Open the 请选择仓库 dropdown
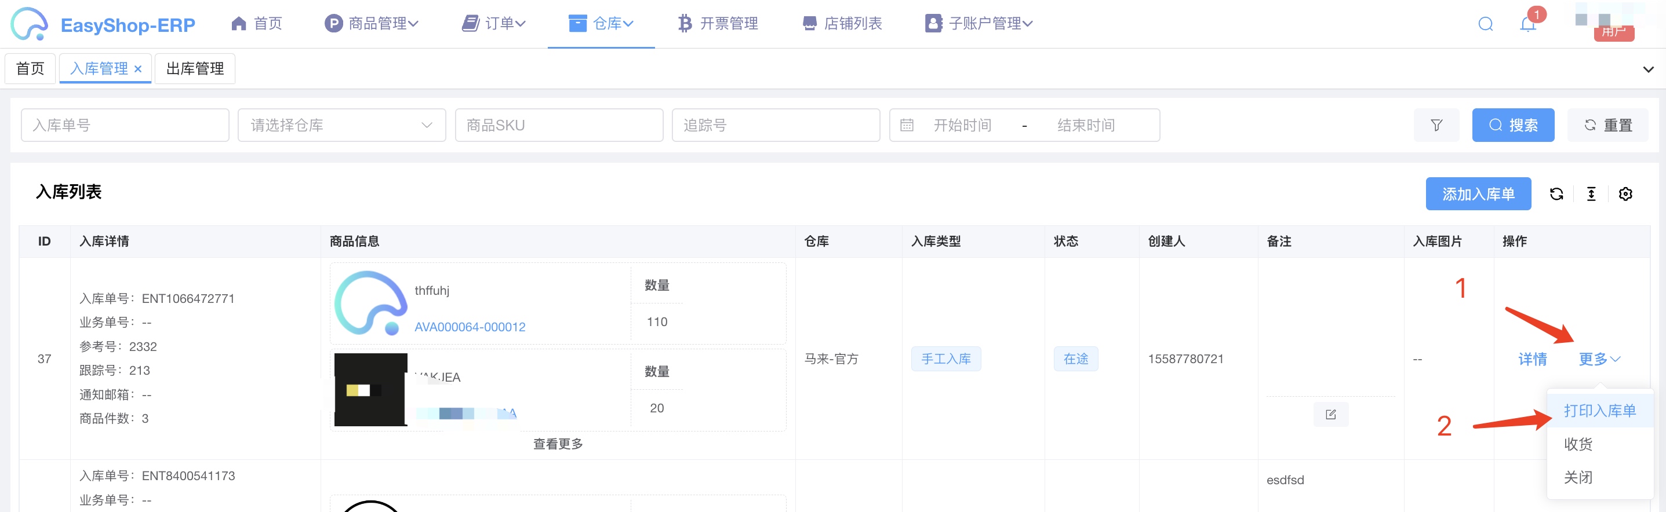1666x512 pixels. [341, 125]
